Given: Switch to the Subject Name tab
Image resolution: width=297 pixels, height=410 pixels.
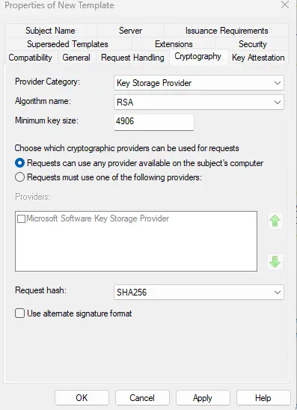Looking at the screenshot, I should [x=50, y=31].
